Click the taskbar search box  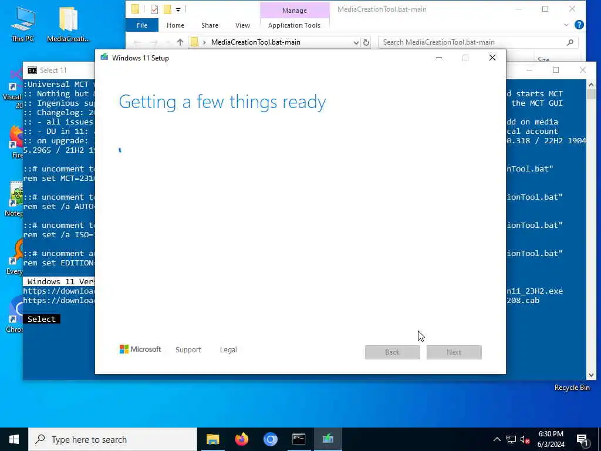(x=113, y=439)
